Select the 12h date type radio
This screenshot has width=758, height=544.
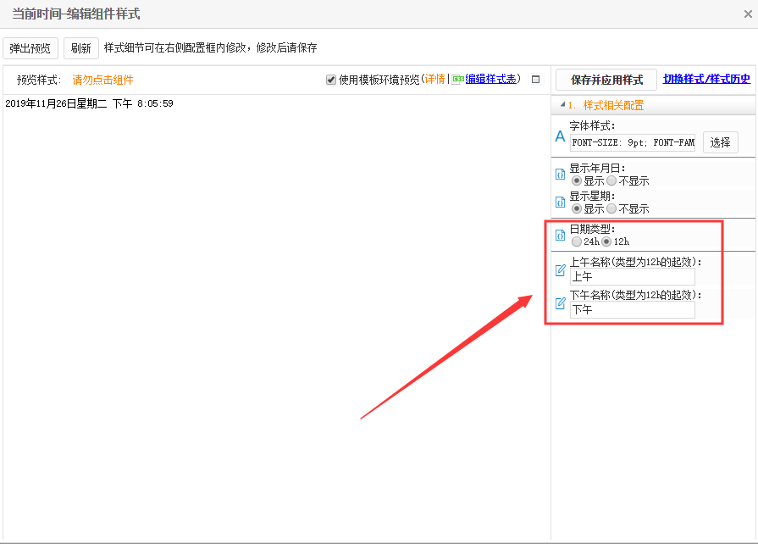tap(606, 241)
